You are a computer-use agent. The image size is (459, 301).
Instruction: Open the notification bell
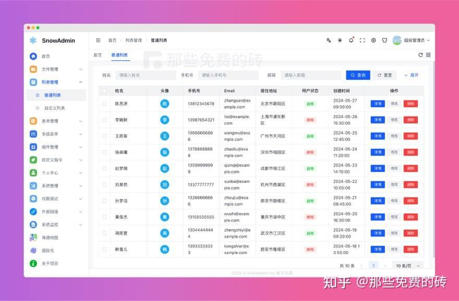(351, 40)
